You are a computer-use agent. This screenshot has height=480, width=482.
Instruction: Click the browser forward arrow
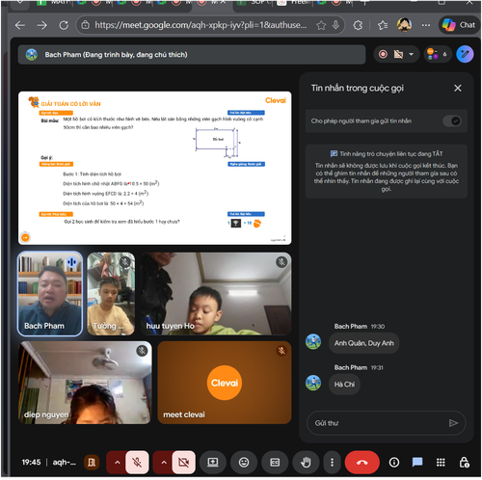click(x=41, y=25)
